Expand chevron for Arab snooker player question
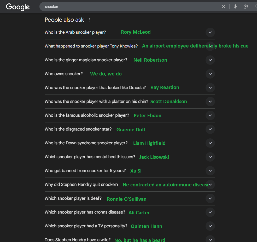 click(x=210, y=32)
